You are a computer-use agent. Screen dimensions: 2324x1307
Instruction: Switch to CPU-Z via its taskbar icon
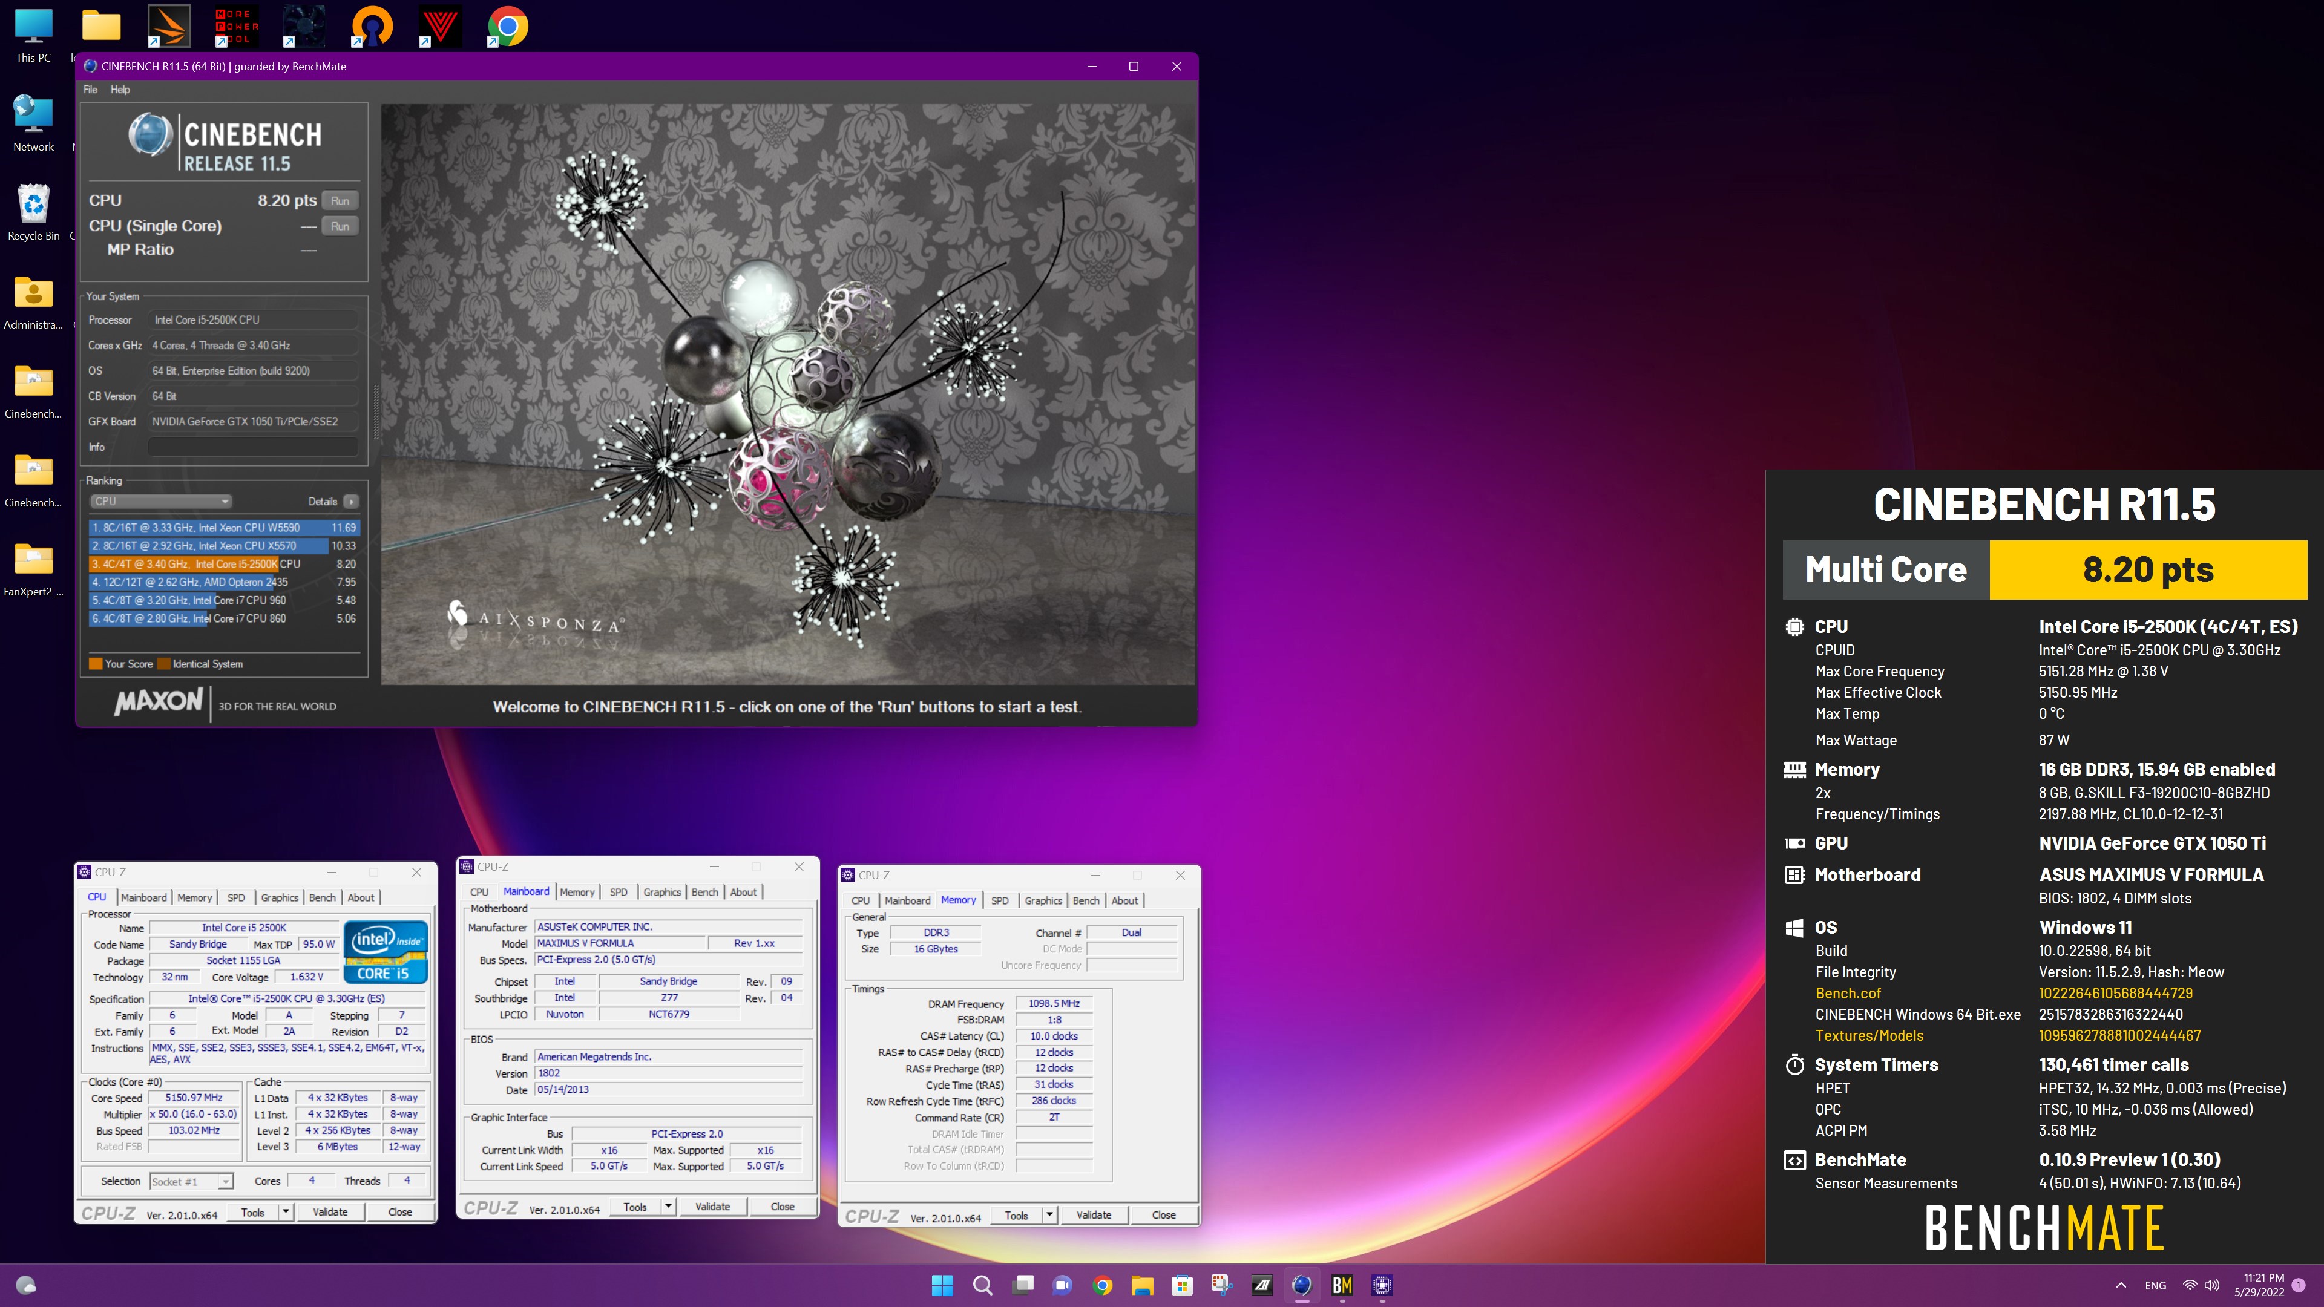pos(1382,1285)
